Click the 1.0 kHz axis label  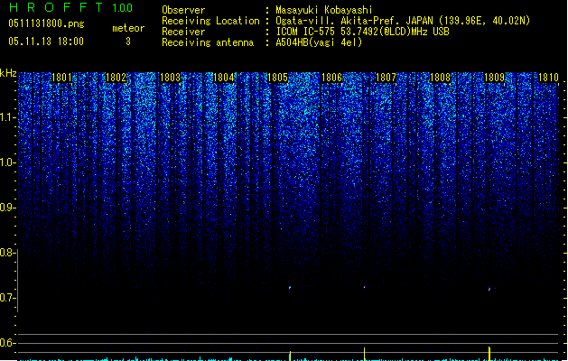point(7,162)
